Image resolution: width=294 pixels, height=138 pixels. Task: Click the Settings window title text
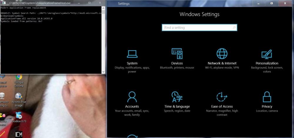(x=124, y=4)
